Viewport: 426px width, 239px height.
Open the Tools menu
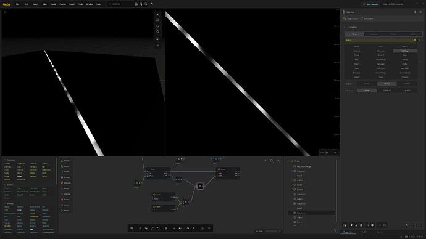(80, 4)
